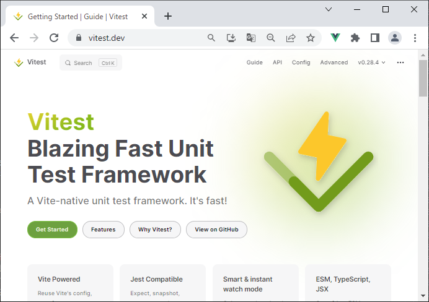The width and height of the screenshot is (429, 302).
Task: Maximize the browser window
Action: [385, 9]
